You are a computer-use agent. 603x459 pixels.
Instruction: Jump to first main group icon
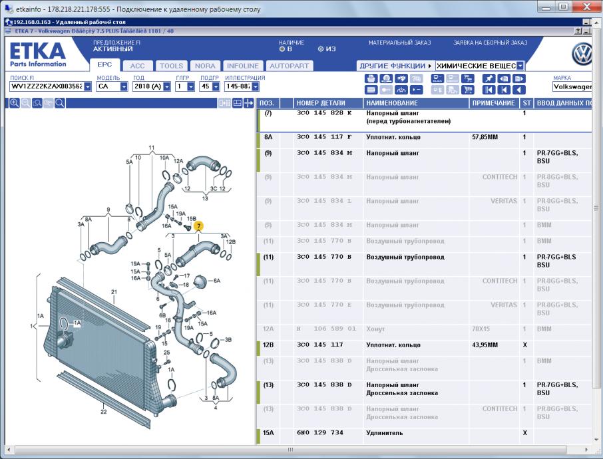point(489,90)
